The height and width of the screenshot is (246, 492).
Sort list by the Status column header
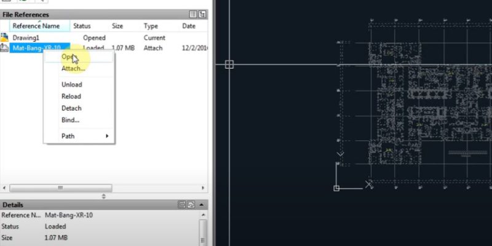pyautogui.click(x=82, y=26)
